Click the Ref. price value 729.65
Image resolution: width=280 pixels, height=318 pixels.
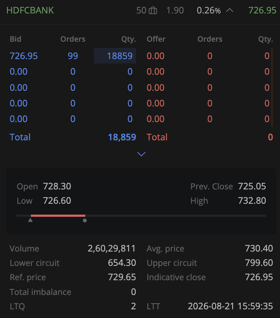(x=122, y=277)
